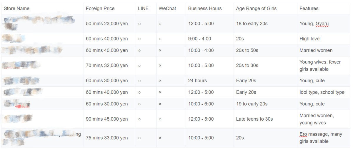The width and height of the screenshot is (353, 149).
Task: Click the Store Name column header
Action: point(17,8)
